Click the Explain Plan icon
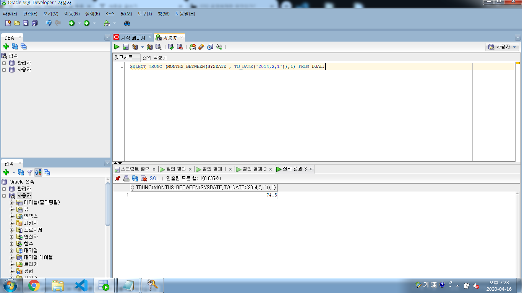 coord(135,47)
